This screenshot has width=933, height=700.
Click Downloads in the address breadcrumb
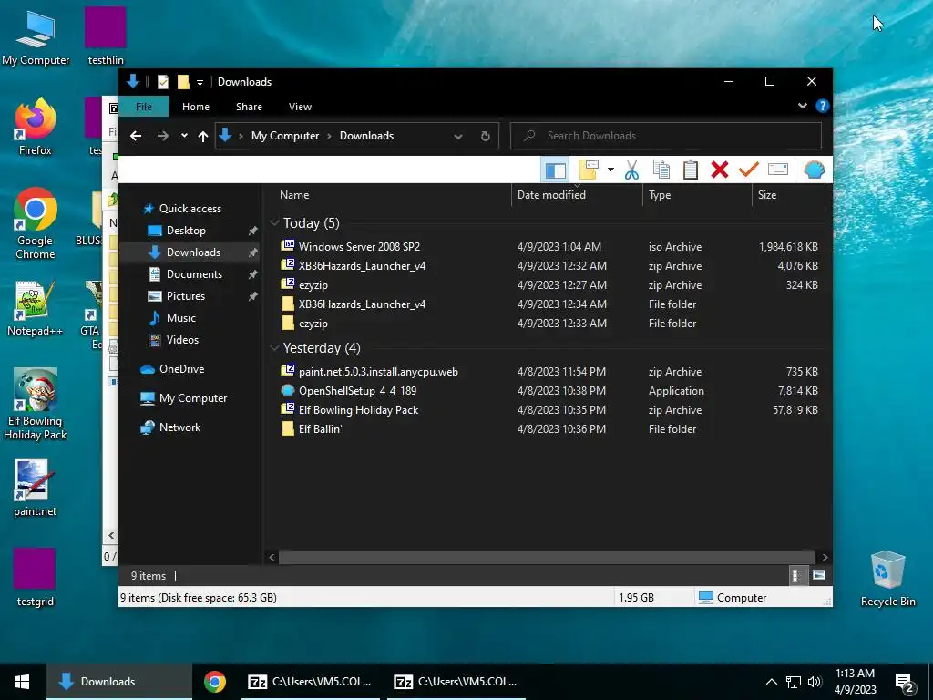pos(366,136)
